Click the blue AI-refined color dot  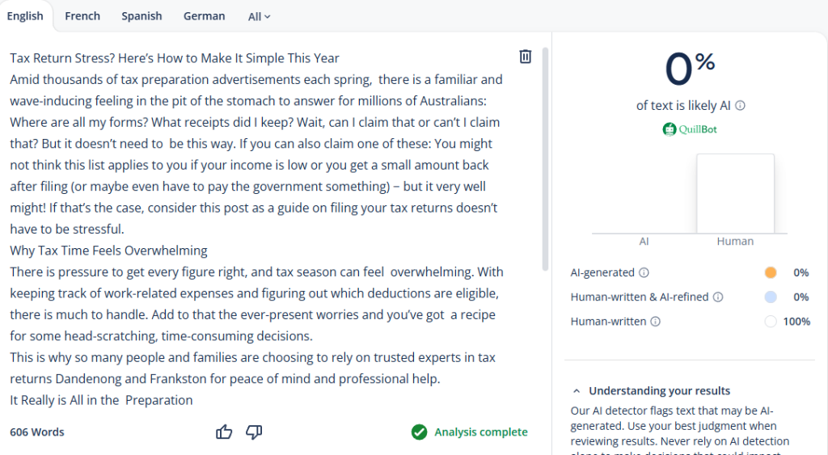click(x=771, y=297)
